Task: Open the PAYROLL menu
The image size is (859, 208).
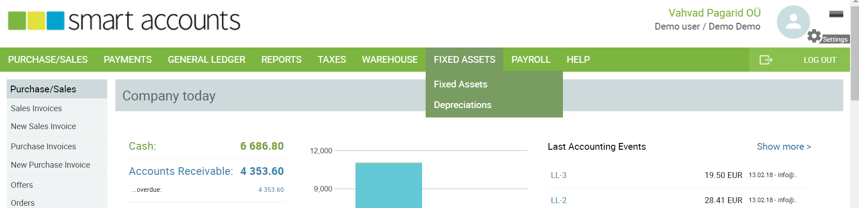Action: pyautogui.click(x=531, y=60)
